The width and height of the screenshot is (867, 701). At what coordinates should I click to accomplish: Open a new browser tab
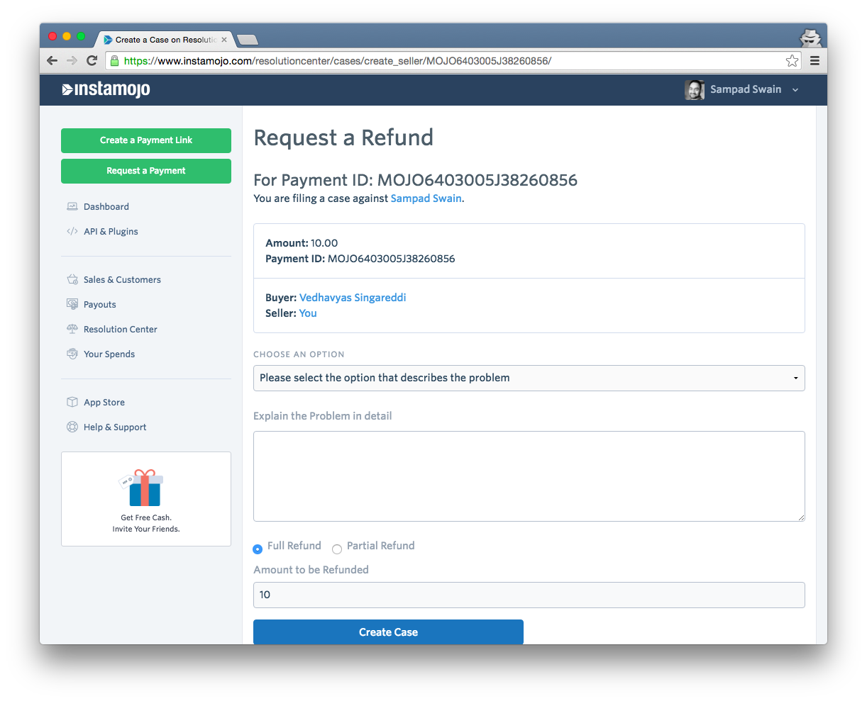point(248,40)
